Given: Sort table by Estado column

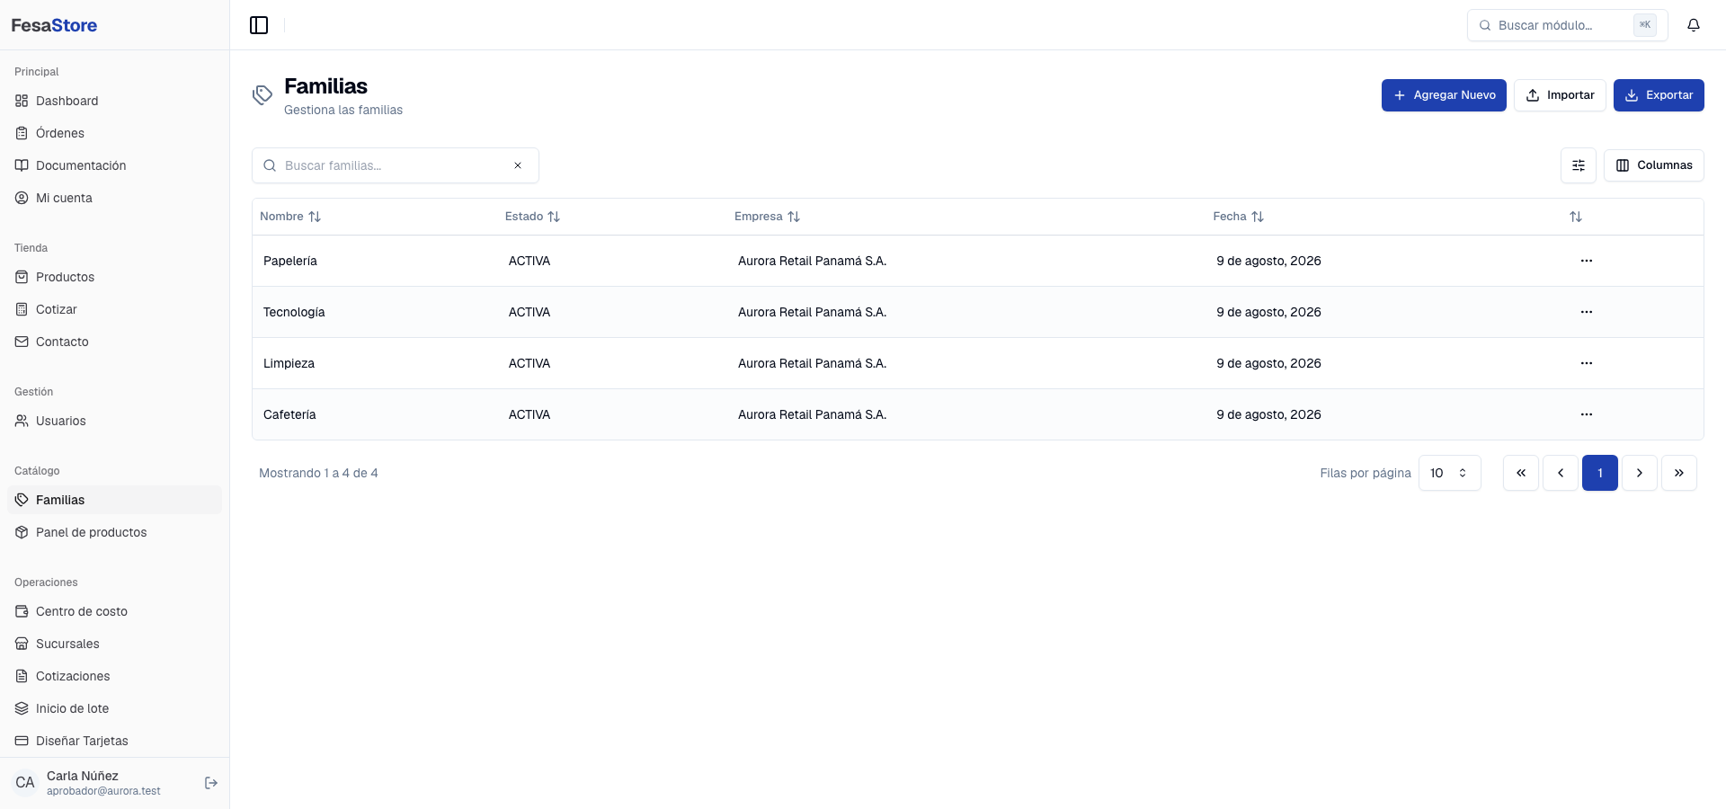Looking at the screenshot, I should coord(532,217).
